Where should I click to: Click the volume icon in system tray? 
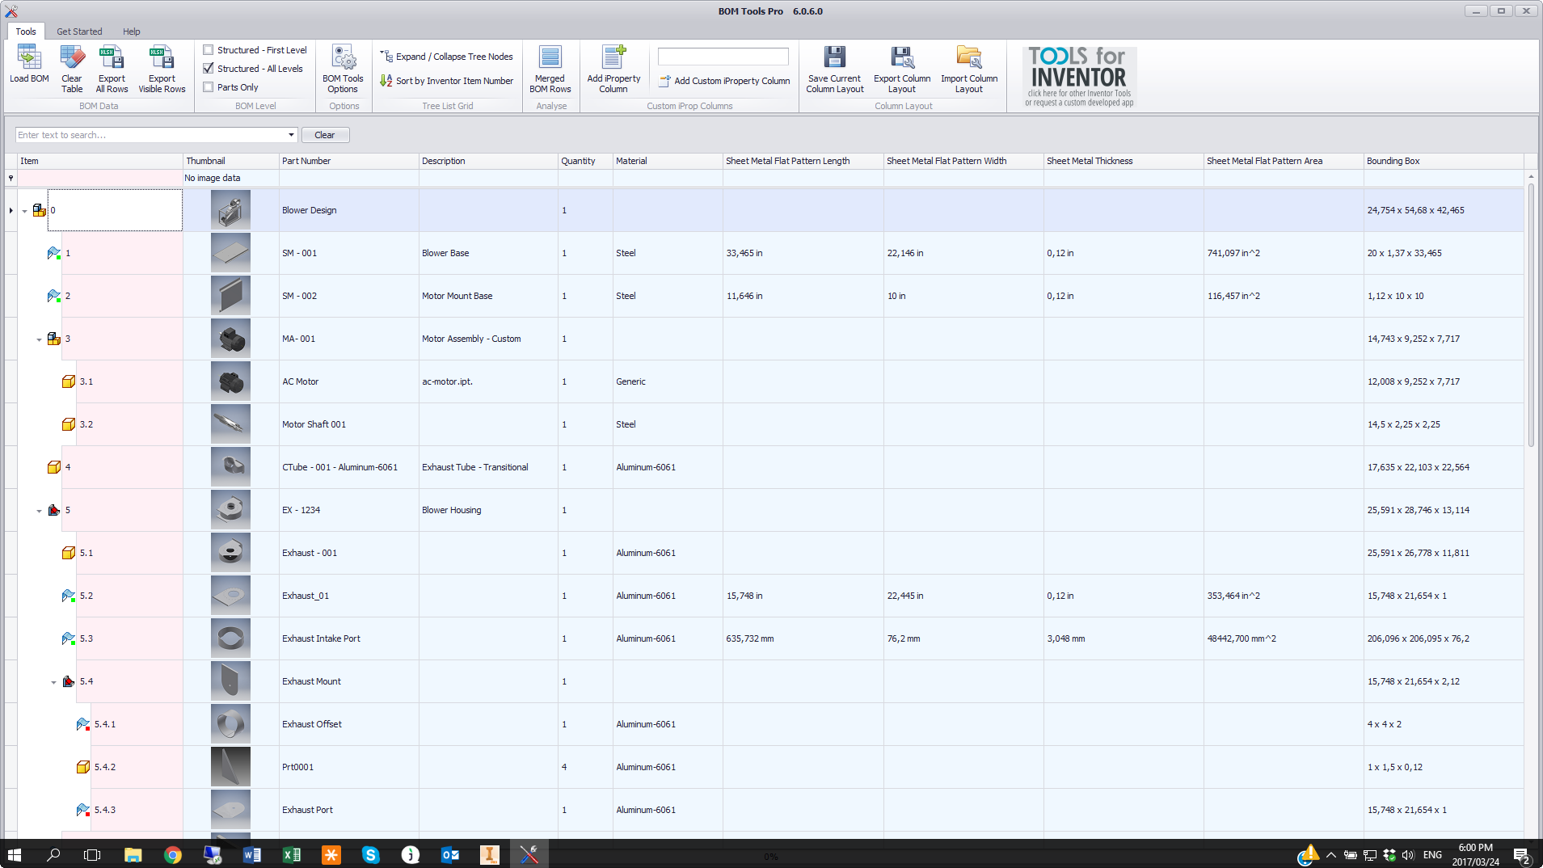coord(1408,855)
